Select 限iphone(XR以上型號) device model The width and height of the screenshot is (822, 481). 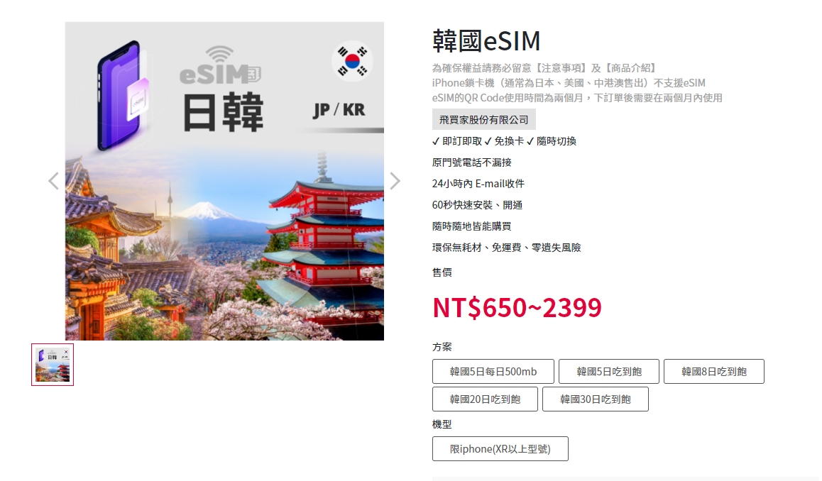pos(500,449)
